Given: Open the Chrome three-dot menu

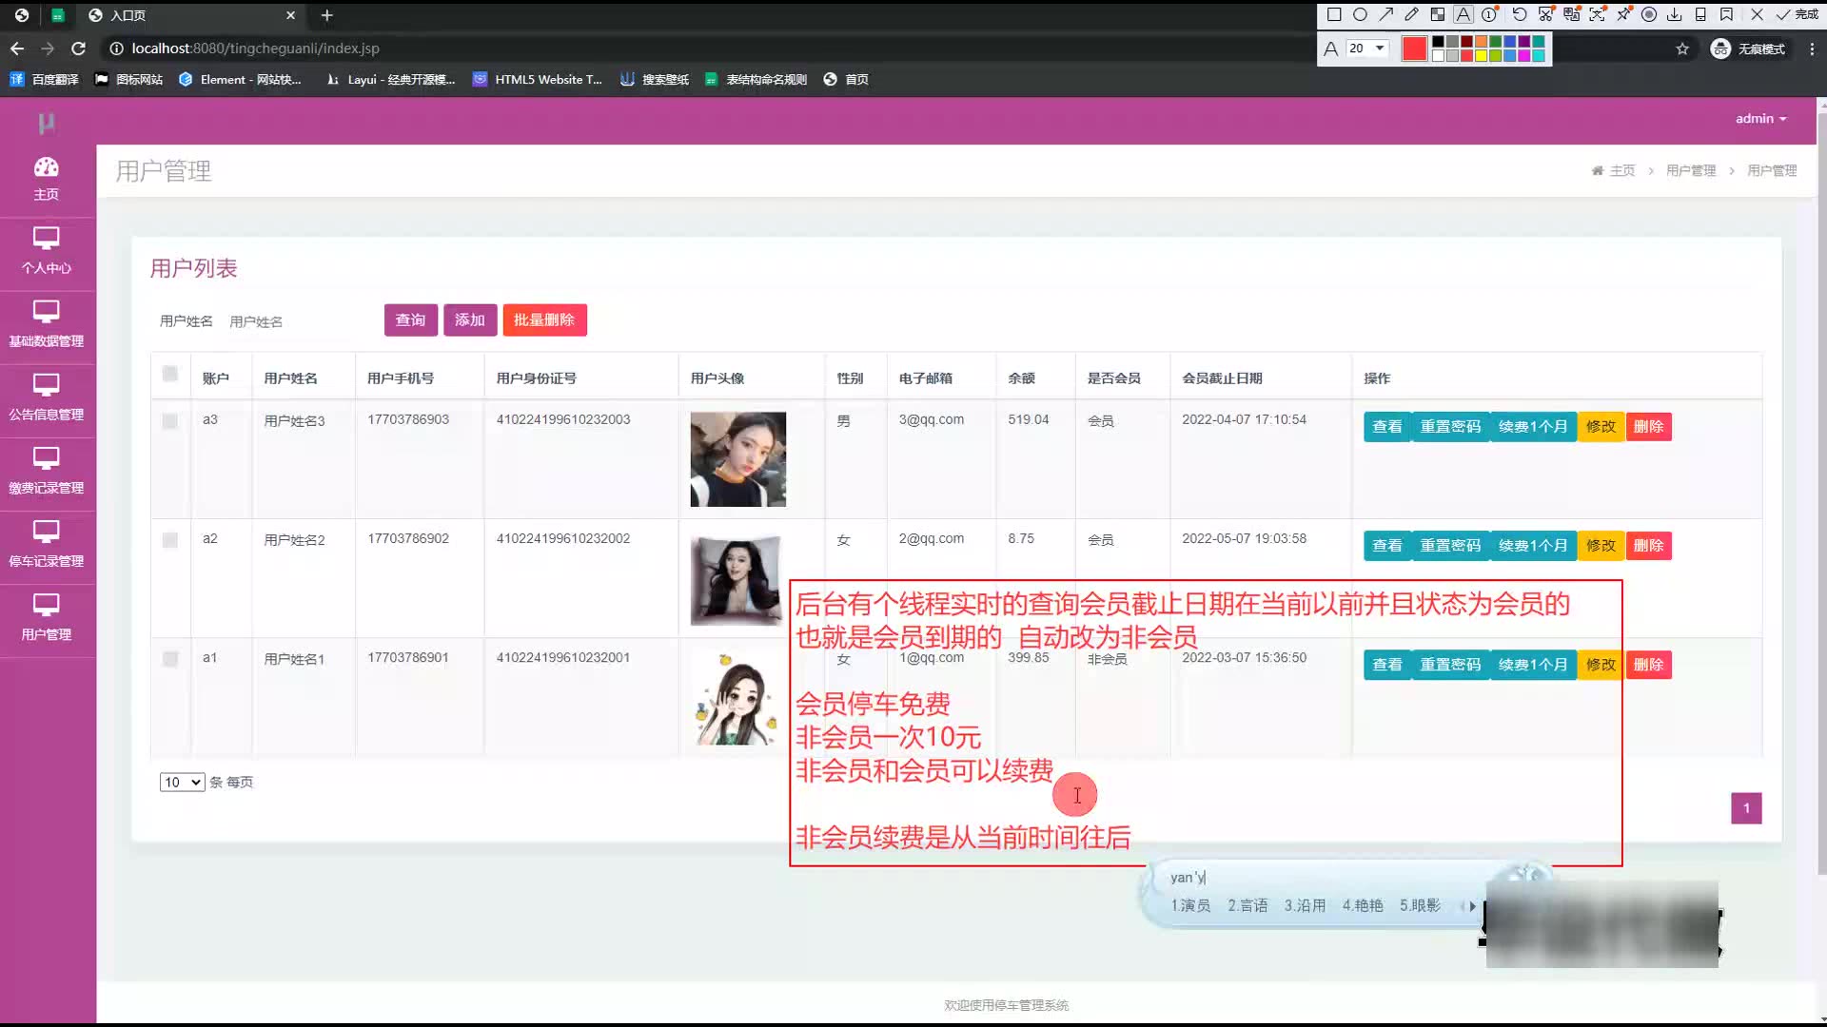Looking at the screenshot, I should (x=1812, y=48).
